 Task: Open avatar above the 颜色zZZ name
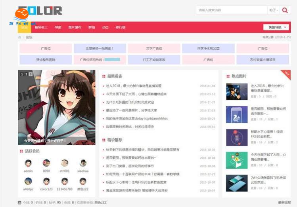[83, 181]
